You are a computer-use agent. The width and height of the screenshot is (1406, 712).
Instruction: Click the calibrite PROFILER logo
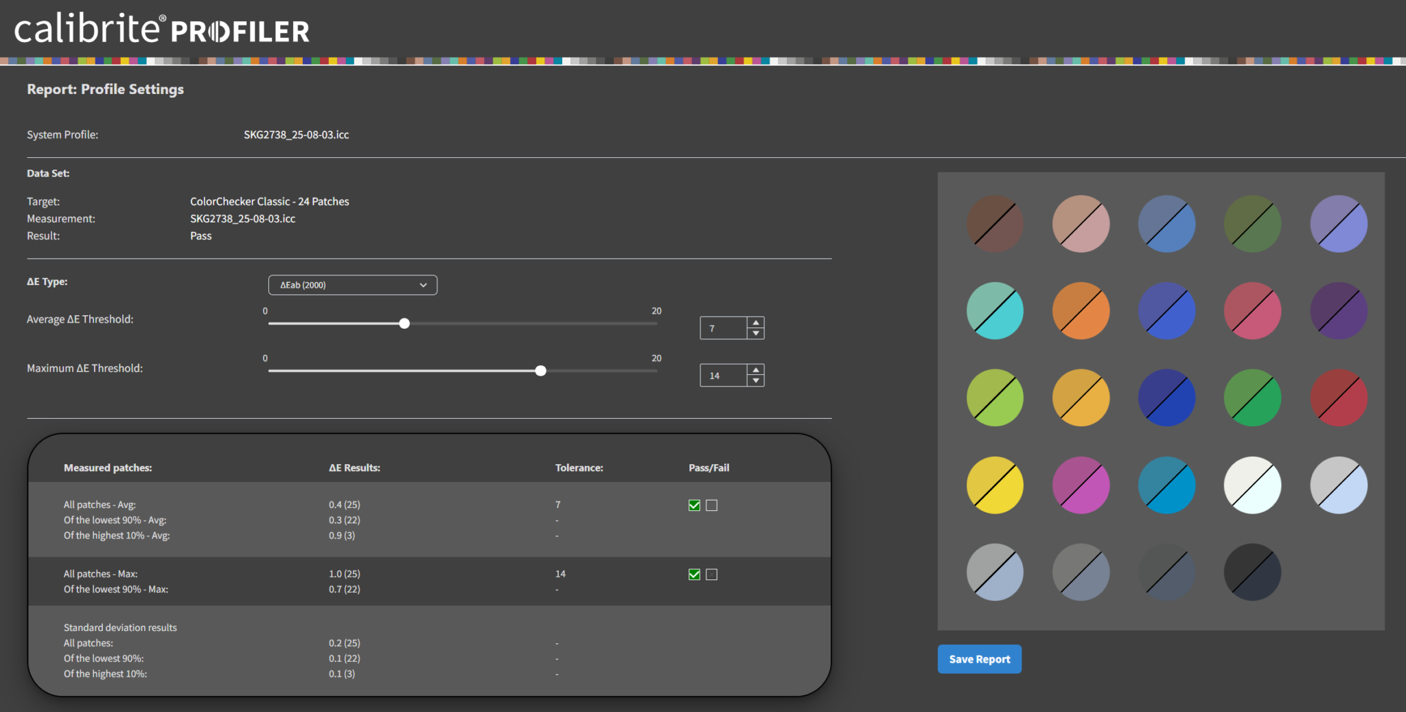pyautogui.click(x=162, y=29)
